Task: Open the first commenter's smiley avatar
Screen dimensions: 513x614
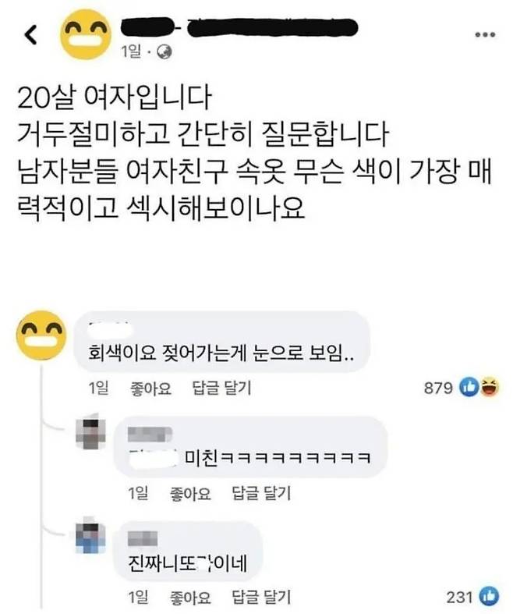Action: click(41, 335)
